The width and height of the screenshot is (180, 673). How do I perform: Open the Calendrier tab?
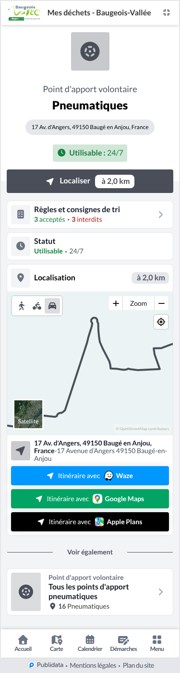pyautogui.click(x=90, y=643)
